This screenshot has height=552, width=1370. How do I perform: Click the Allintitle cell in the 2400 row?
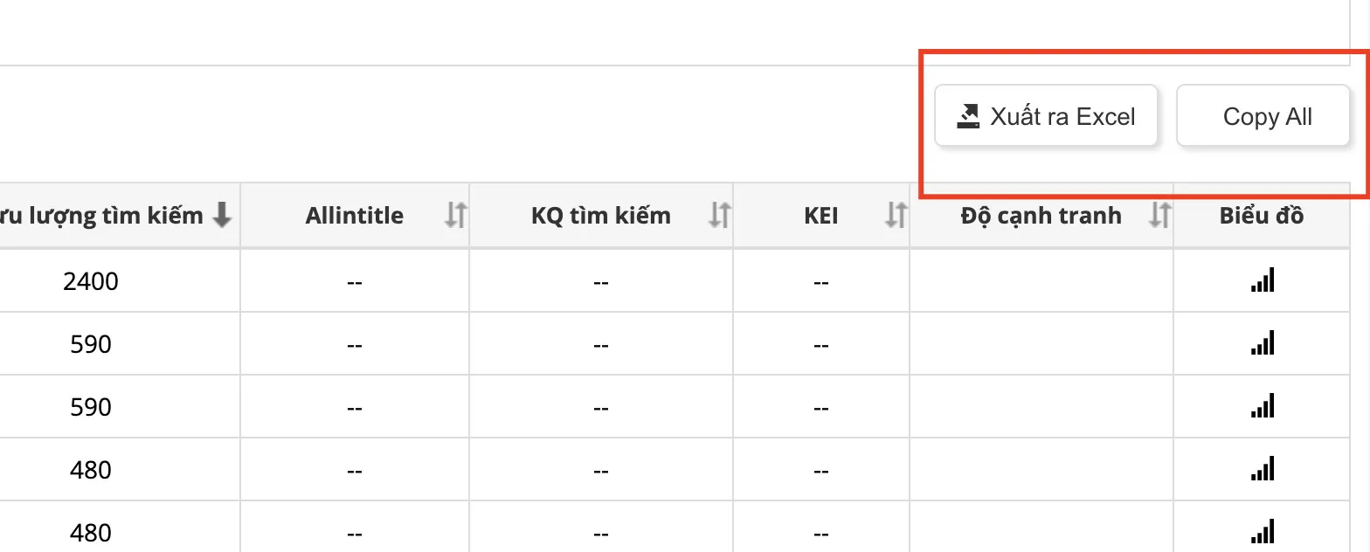355,281
